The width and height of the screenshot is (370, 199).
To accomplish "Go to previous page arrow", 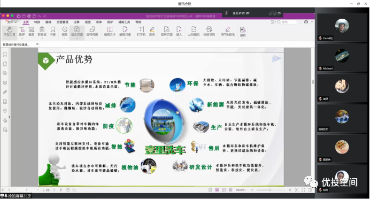I will [10, 190].
